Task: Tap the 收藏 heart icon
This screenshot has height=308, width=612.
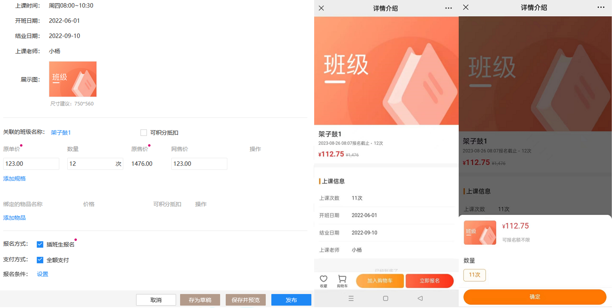Action: 323,279
